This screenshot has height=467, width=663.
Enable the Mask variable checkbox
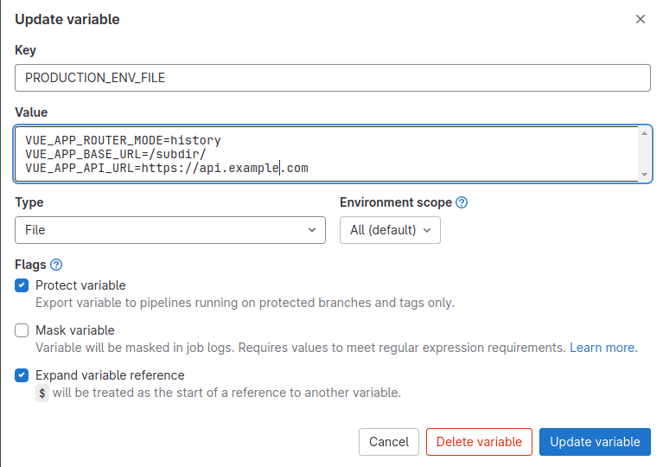click(x=22, y=330)
